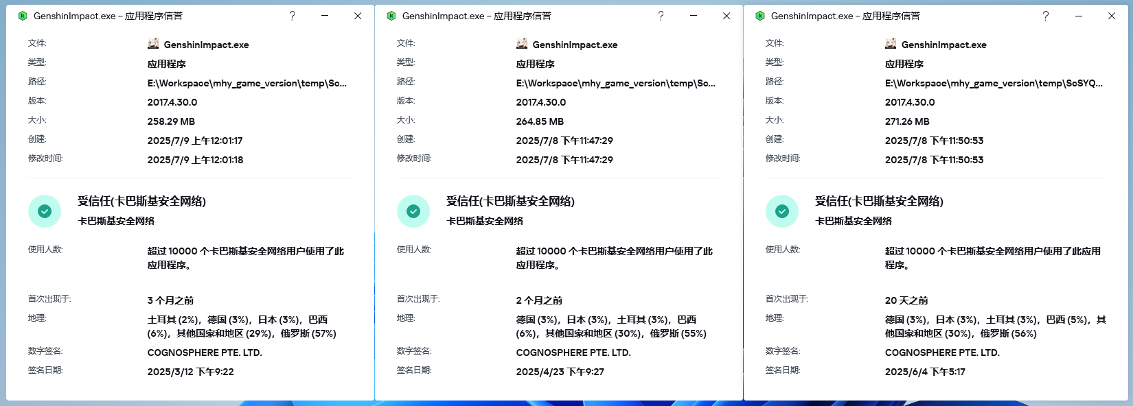Image resolution: width=1133 pixels, height=406 pixels.
Task: Click the 264.85 MB size value
Action: (540, 121)
